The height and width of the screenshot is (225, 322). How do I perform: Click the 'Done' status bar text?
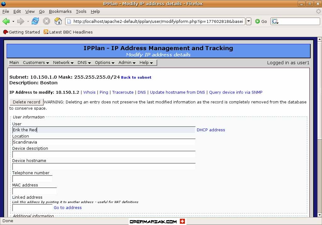8,221
